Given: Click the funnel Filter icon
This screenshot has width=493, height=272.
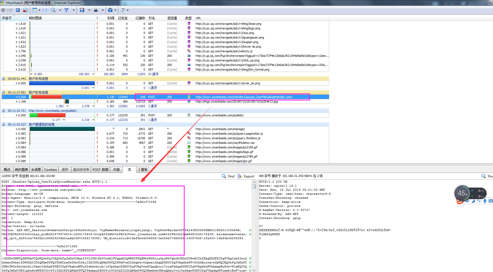Looking at the screenshot, I should coord(66,10).
